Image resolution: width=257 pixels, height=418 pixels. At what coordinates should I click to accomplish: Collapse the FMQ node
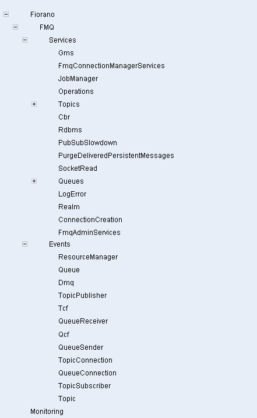pyautogui.click(x=16, y=27)
